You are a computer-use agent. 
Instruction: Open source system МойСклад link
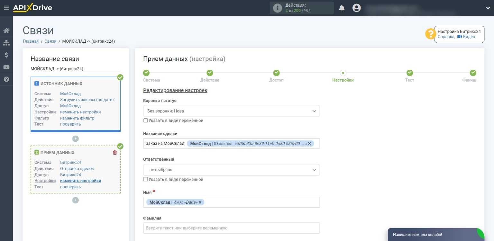(70, 94)
